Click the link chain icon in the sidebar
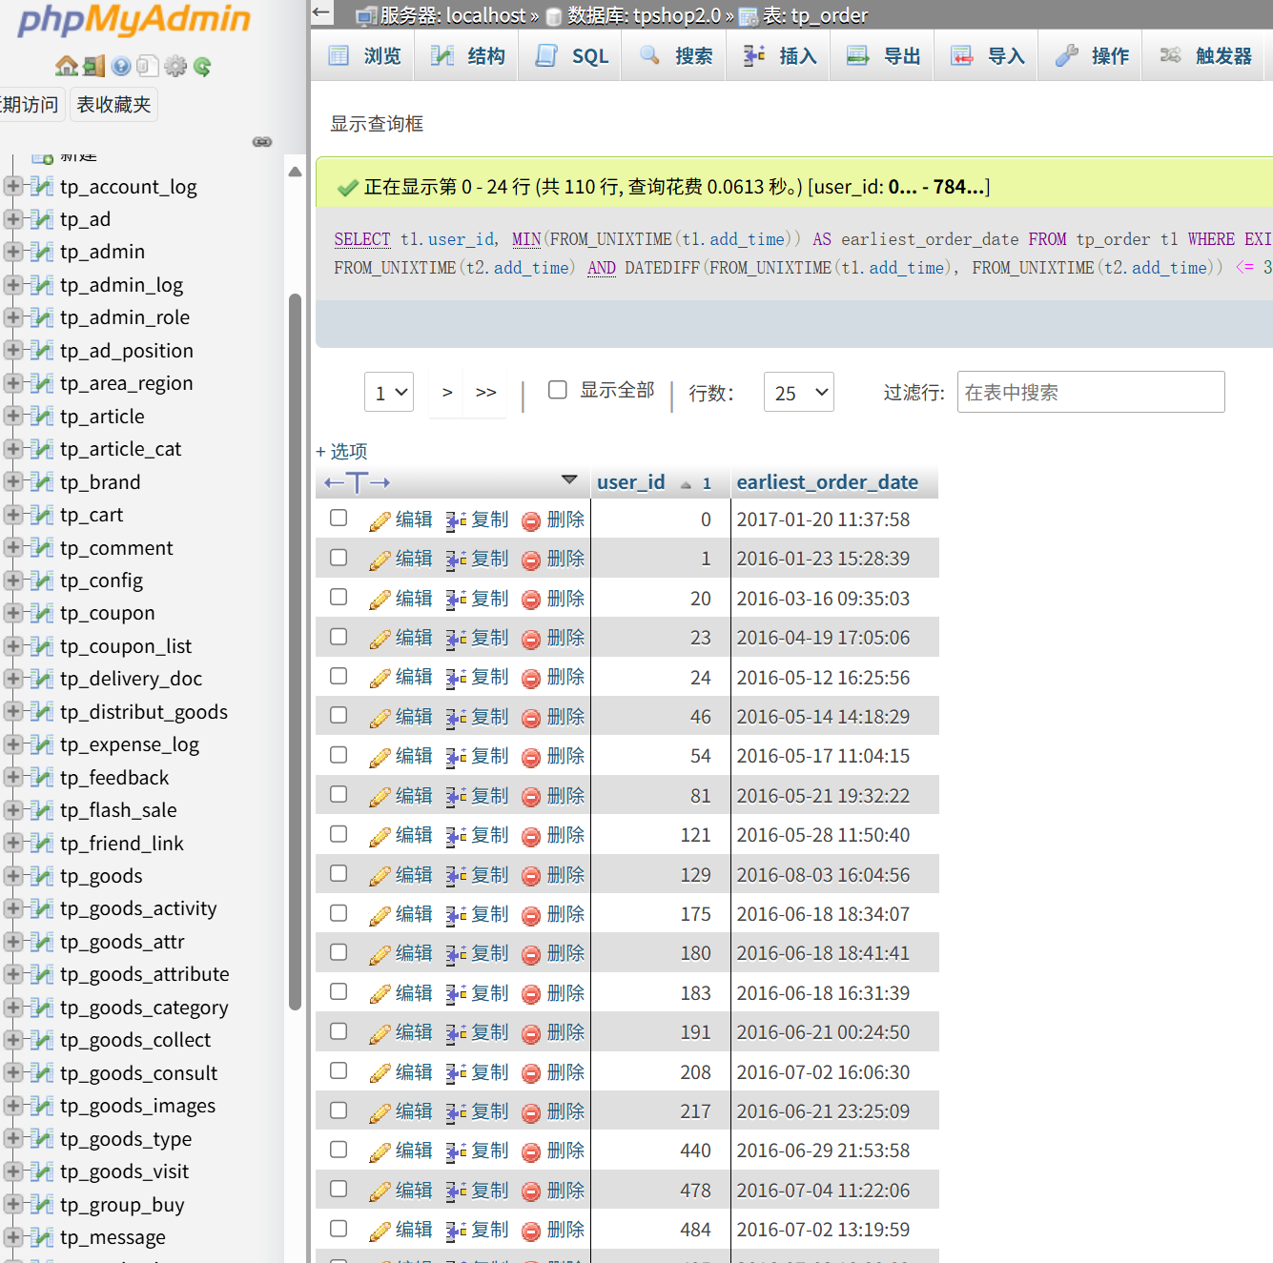 tap(262, 142)
